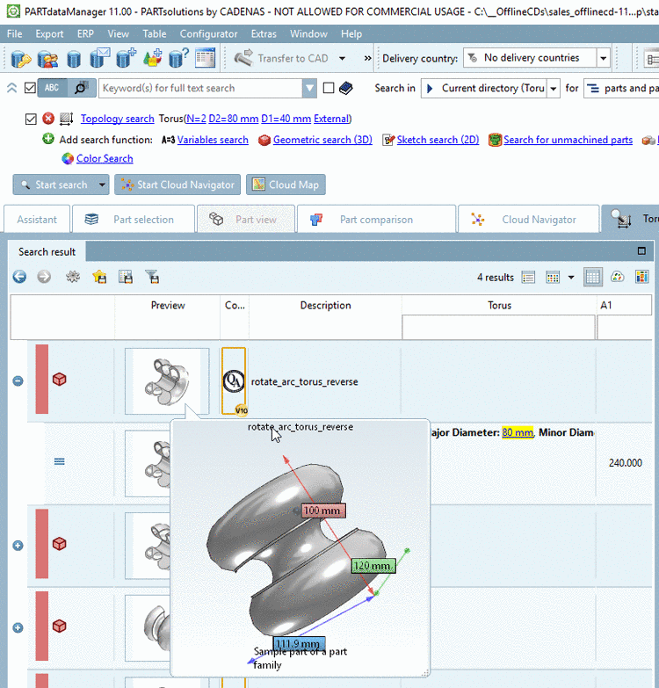Toggle the checkbox left of ABC button

[31, 88]
